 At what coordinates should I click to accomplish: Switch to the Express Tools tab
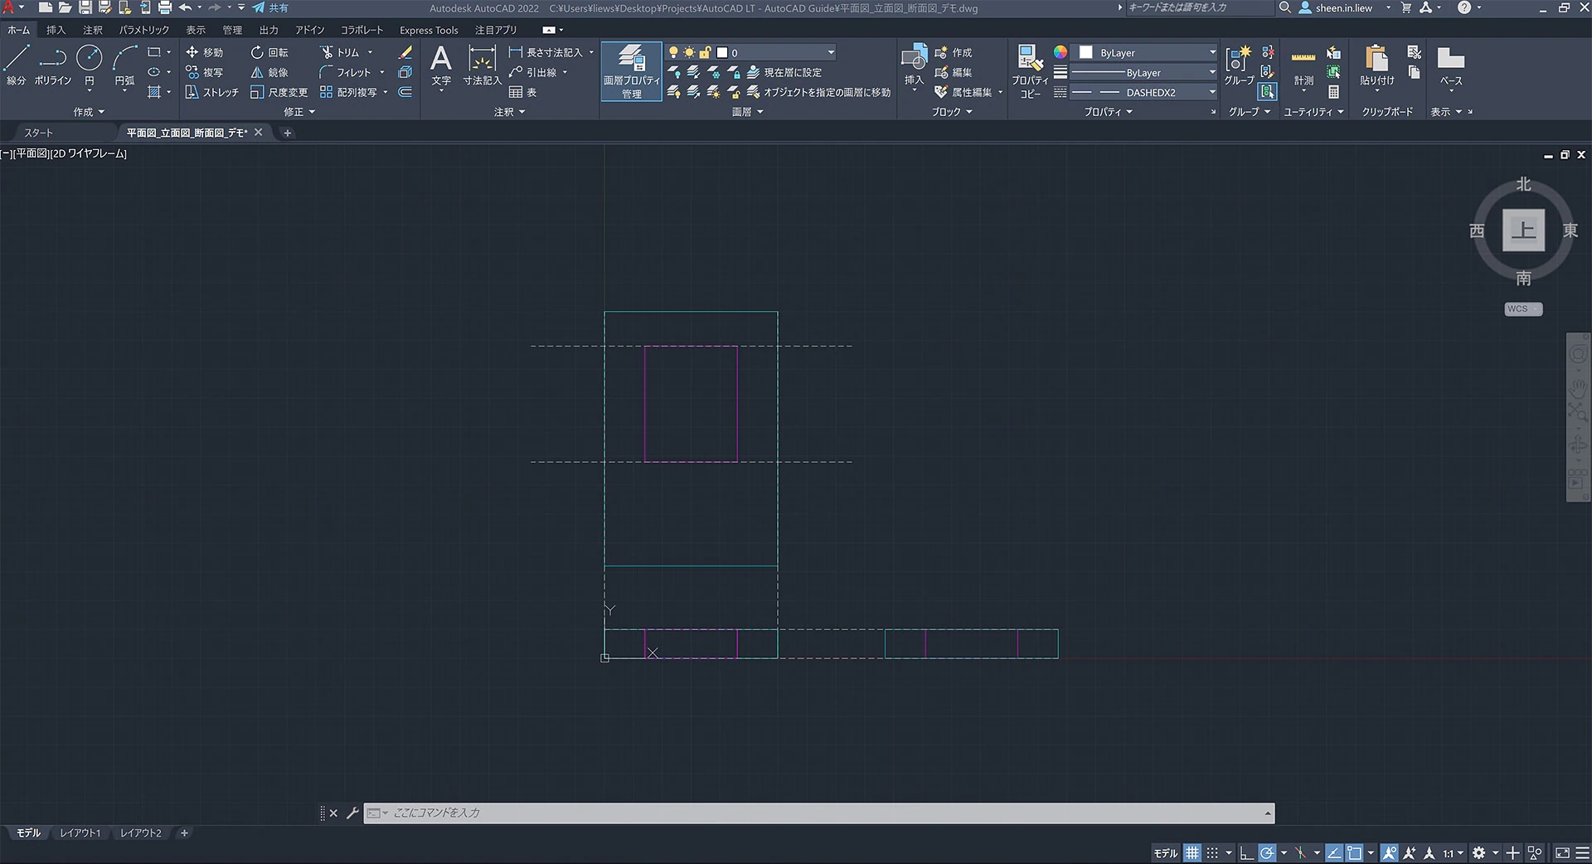[429, 30]
